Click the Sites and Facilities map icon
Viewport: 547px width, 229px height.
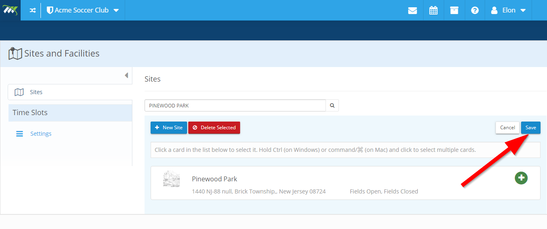coord(15,54)
